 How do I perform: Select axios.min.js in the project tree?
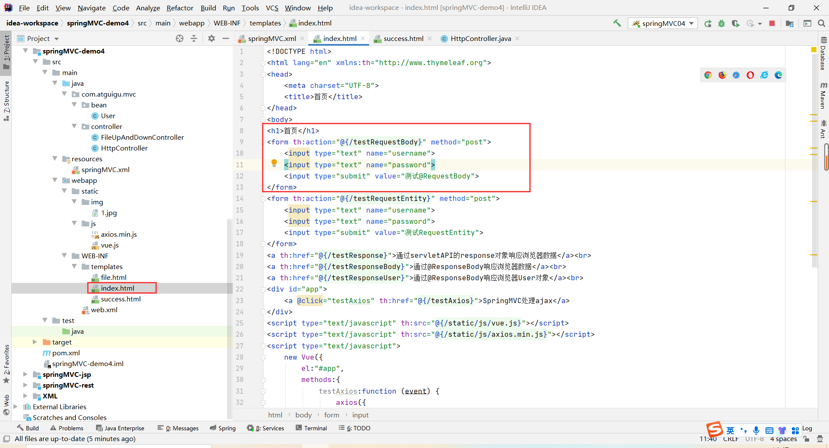coord(119,234)
